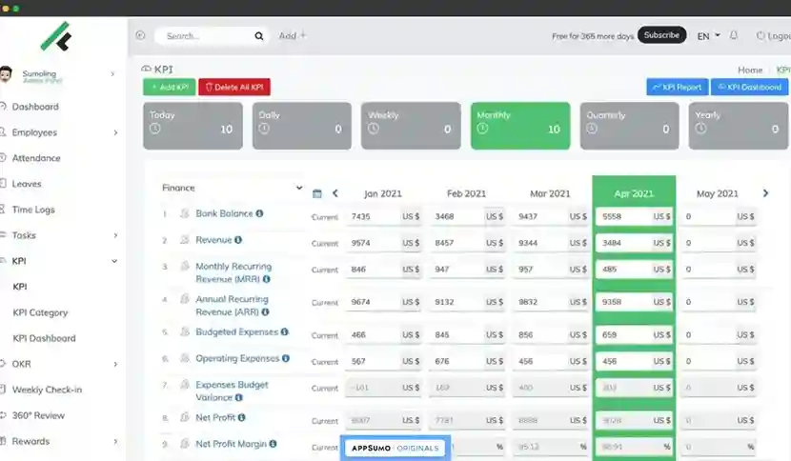Click the Apr 2021 column header
This screenshot has width=791, height=461.
click(634, 193)
